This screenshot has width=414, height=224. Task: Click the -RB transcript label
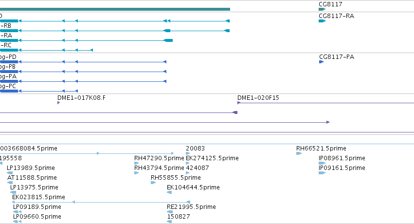[5, 26]
